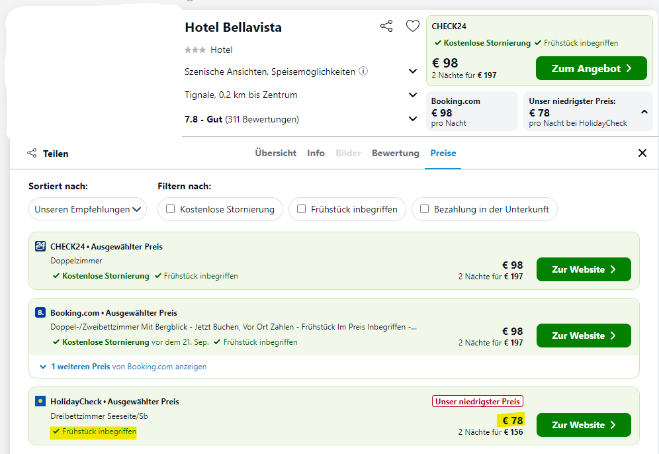
Task: Click the Zum Angebot button
Action: click(592, 68)
